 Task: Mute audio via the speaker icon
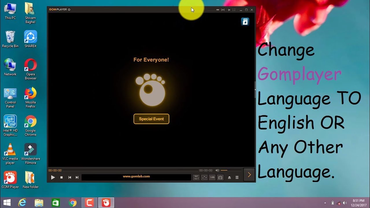click(x=217, y=170)
